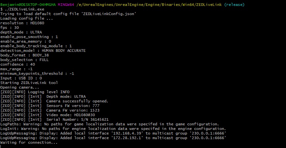The height and width of the screenshot is (148, 286).
Task: Click the (release) branch label in prompt
Action: click(x=234, y=5)
